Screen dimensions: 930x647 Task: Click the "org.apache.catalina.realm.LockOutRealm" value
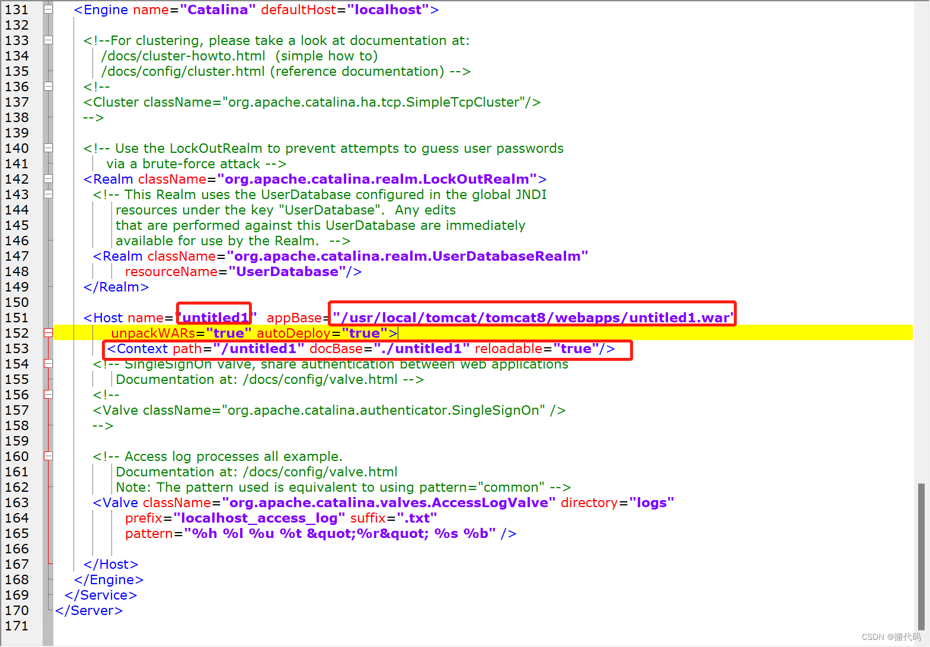click(x=377, y=179)
